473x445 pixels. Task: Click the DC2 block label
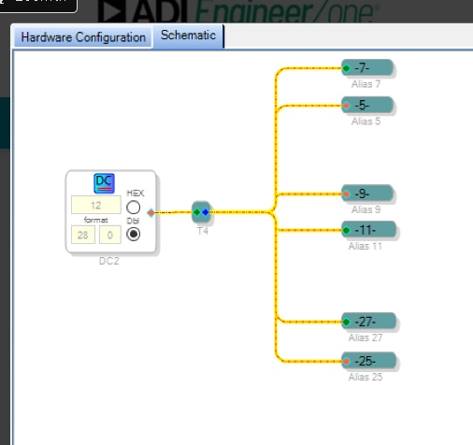click(x=109, y=261)
